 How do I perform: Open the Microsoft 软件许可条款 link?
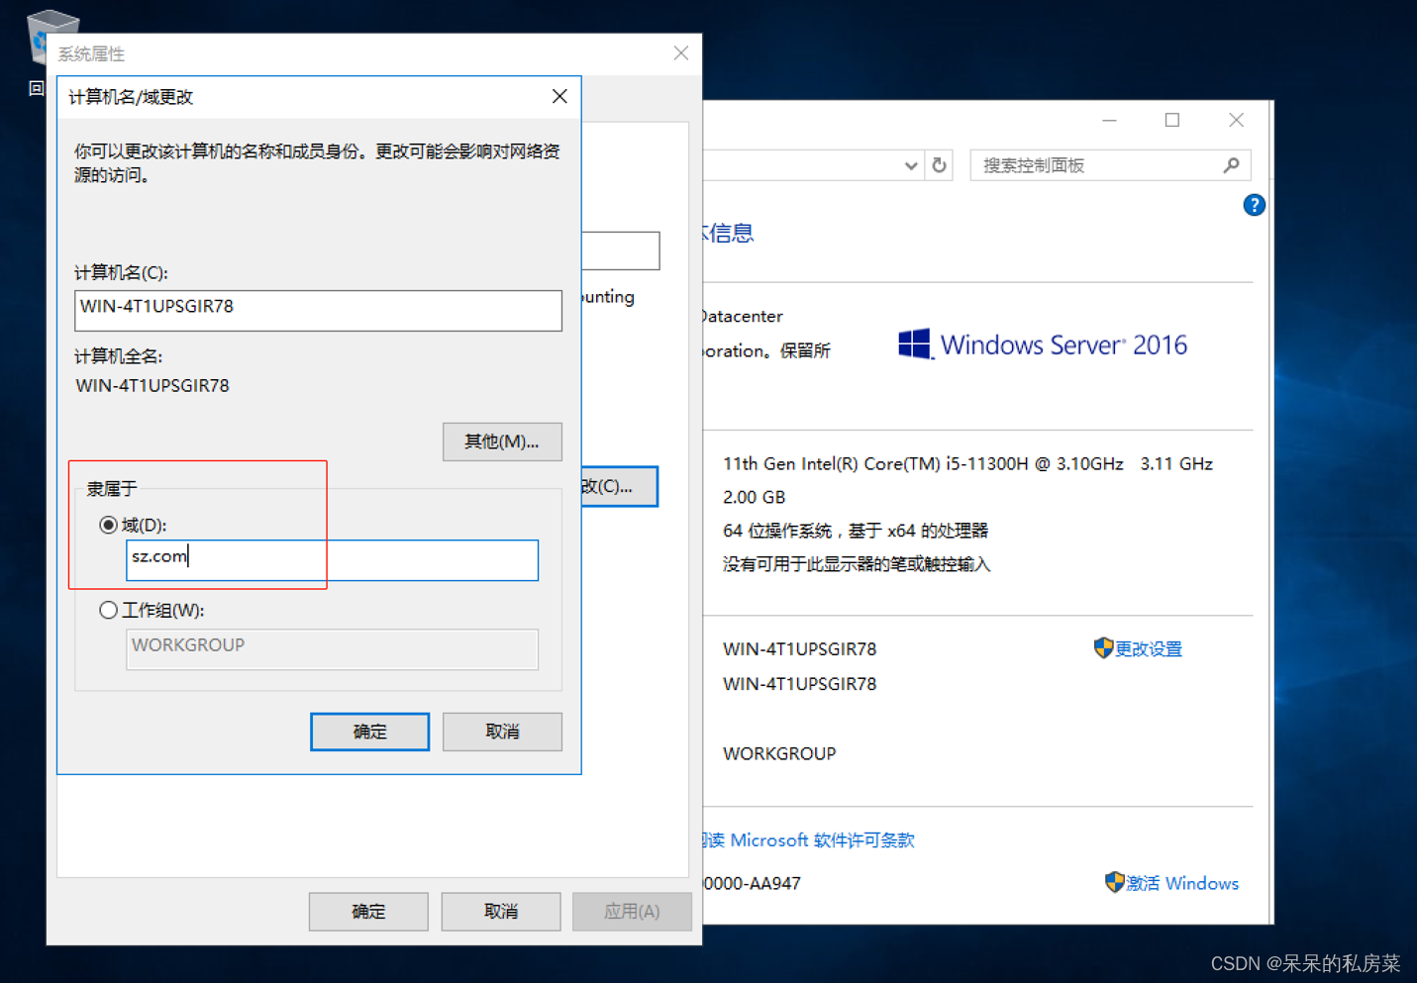(x=809, y=839)
